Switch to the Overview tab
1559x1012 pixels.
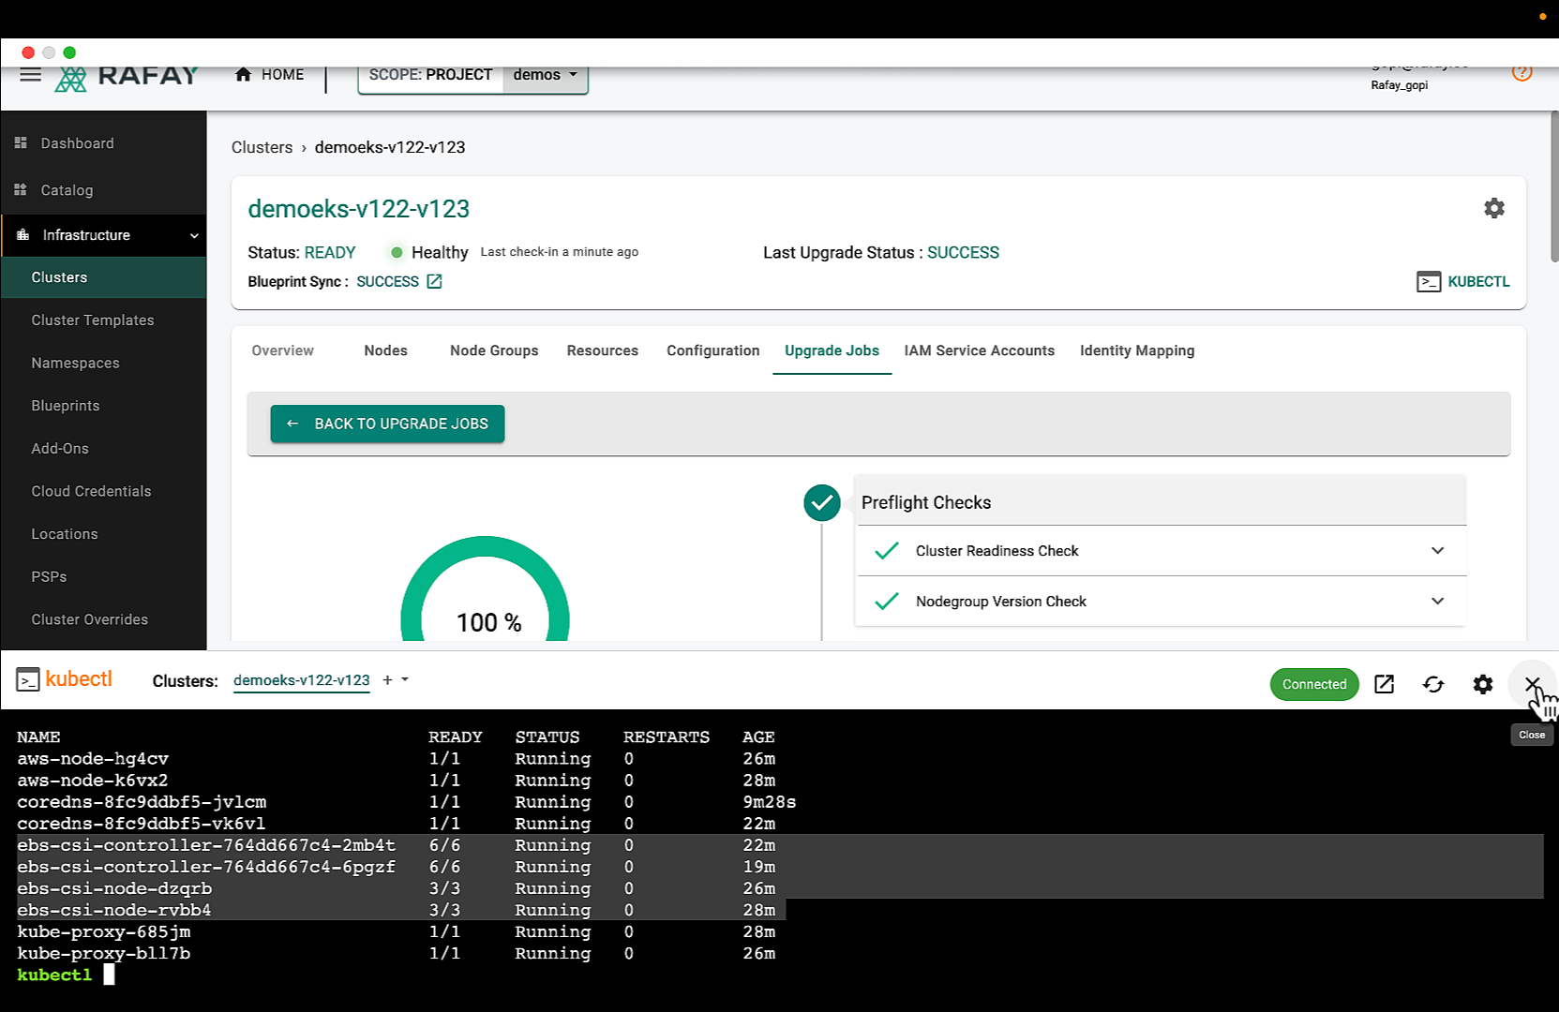(x=282, y=350)
